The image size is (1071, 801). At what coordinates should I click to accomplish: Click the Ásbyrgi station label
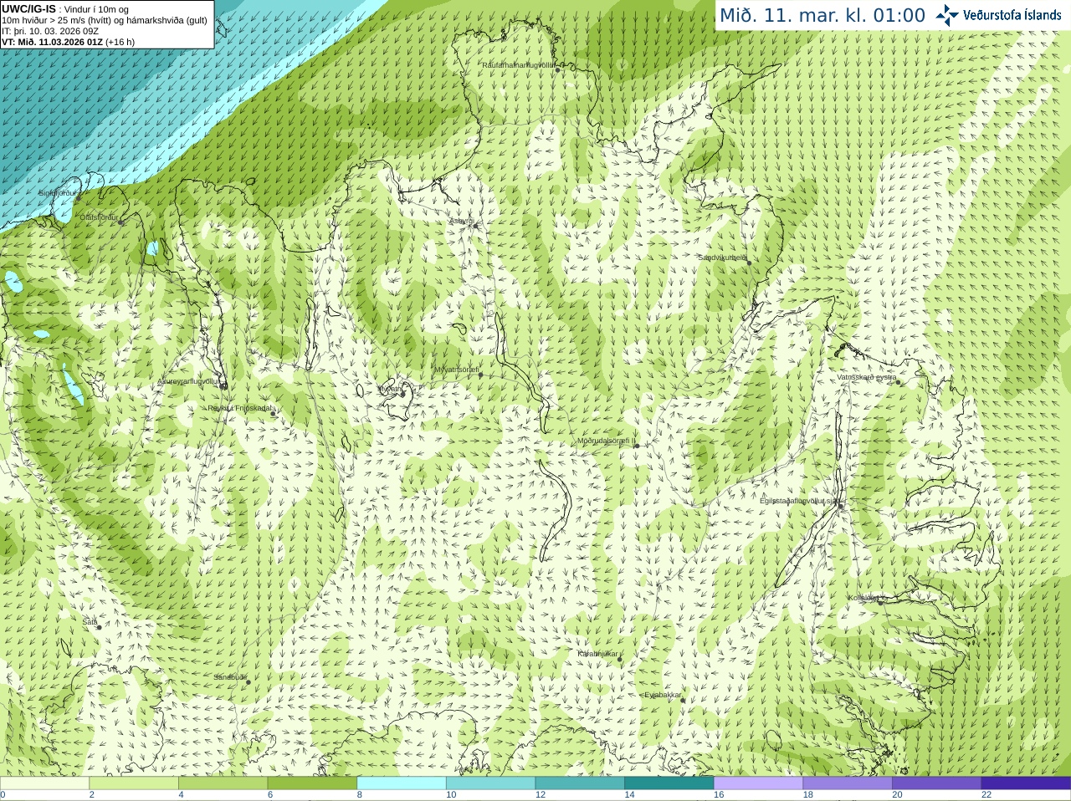pos(461,221)
